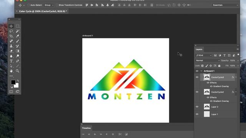Screen dimensions: 246x138
Task: Hide Gradient Overlay on CoclorCycle2
Action: pos(211,101)
